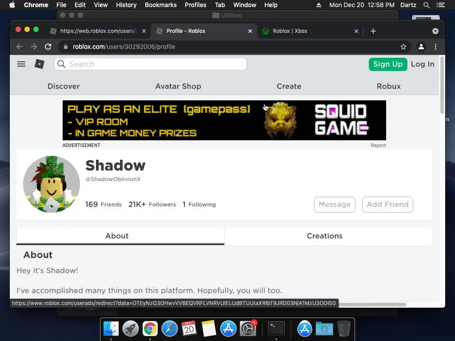Open System Preferences from the Dock
The image size is (455, 341).
(x=248, y=329)
